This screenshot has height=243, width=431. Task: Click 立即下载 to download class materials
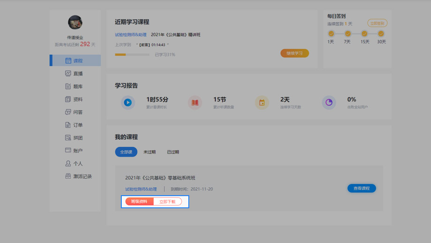coord(167,202)
